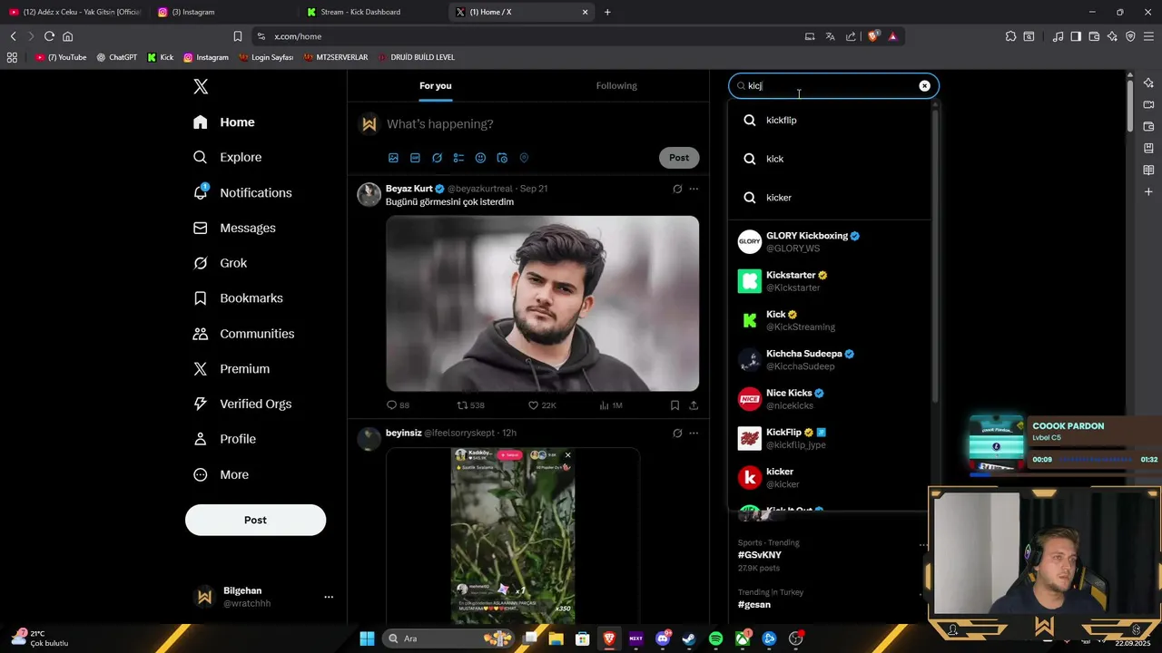Reload the page
This screenshot has height=653, width=1162.
coord(49,36)
